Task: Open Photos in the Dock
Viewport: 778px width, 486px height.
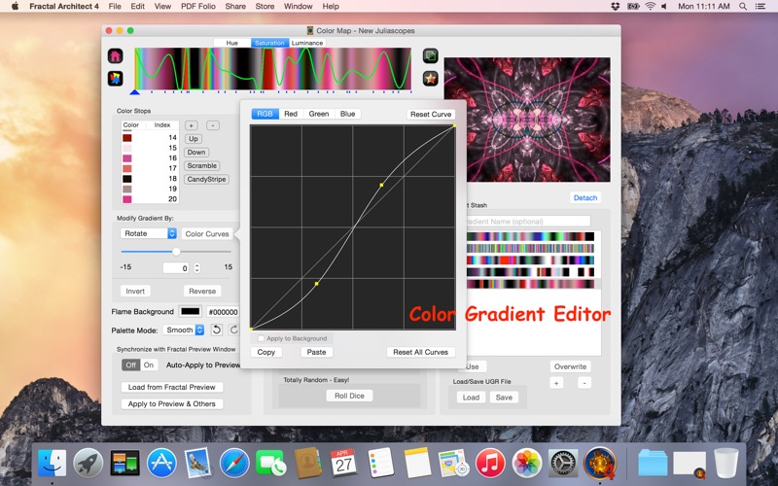Action: click(526, 464)
